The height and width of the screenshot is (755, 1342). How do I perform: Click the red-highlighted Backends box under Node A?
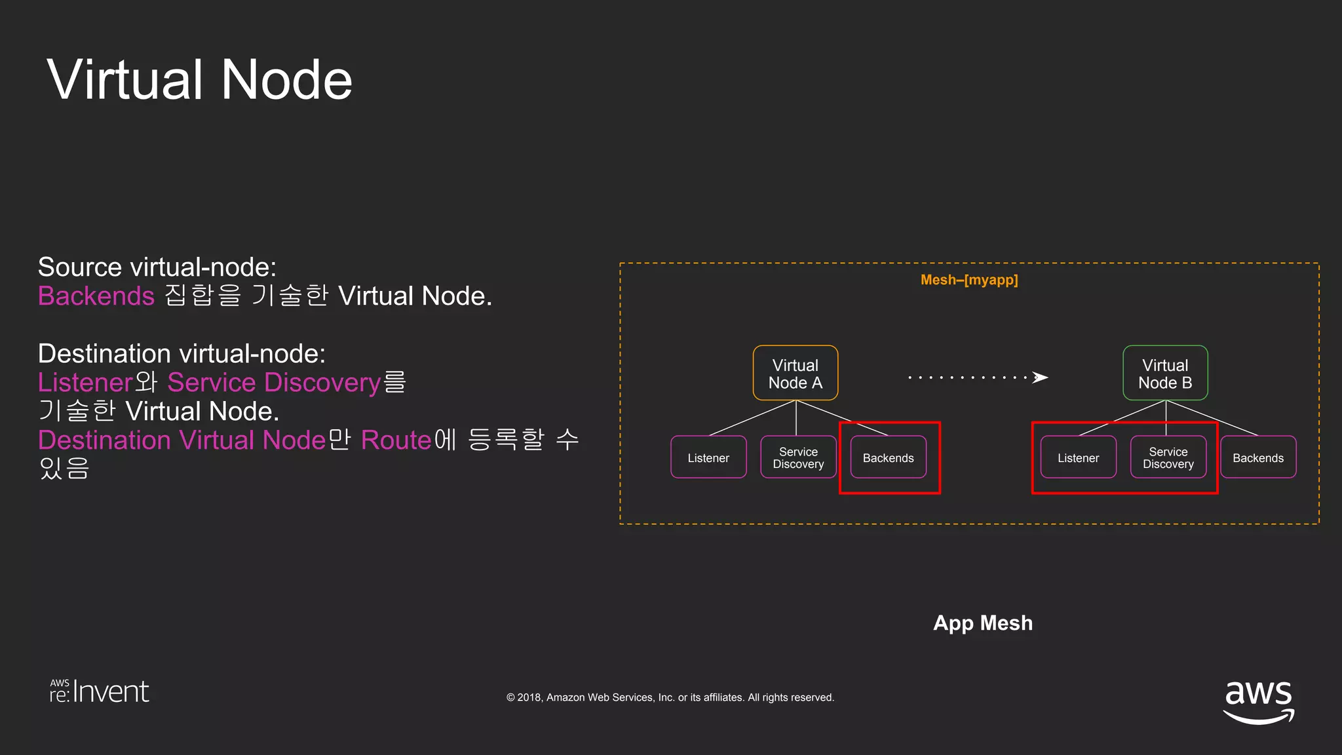(x=888, y=457)
